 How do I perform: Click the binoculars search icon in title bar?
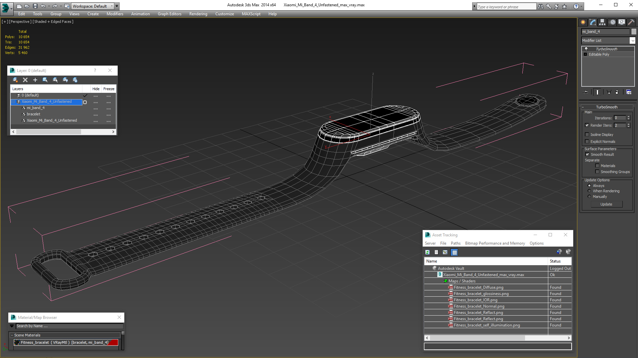pos(541,6)
